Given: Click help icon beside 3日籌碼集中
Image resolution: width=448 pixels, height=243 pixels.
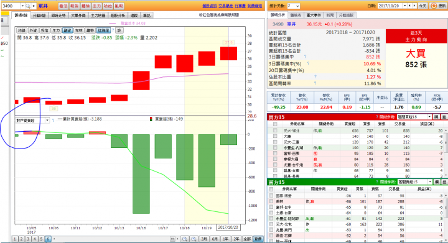Looking at the screenshot, I should point(305,57).
